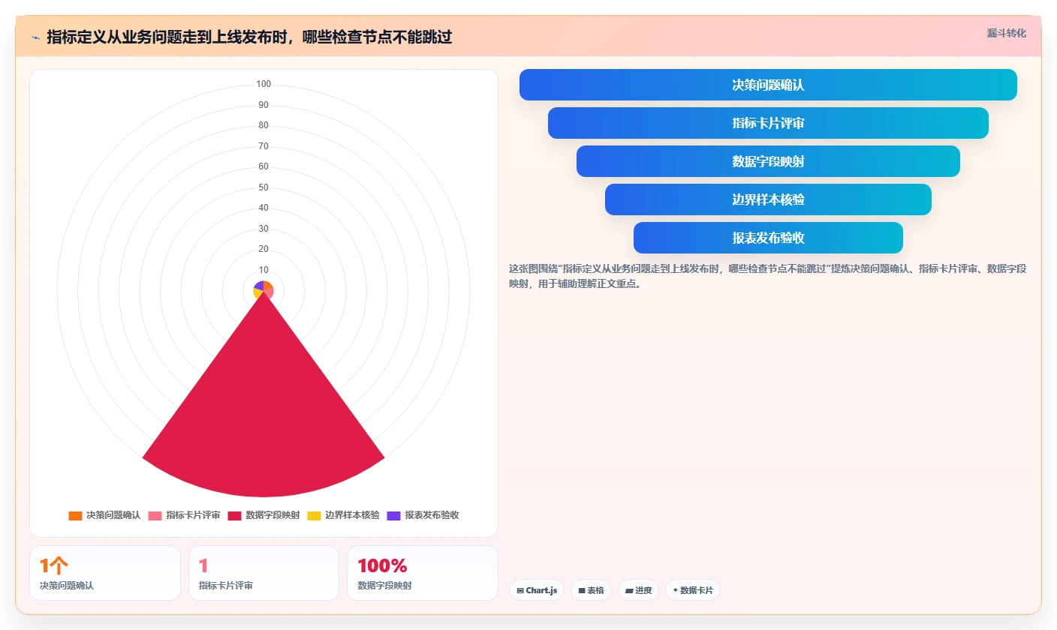Toggle 报表发布验收 purple legend swatch
The height and width of the screenshot is (630, 1057).
click(x=393, y=515)
